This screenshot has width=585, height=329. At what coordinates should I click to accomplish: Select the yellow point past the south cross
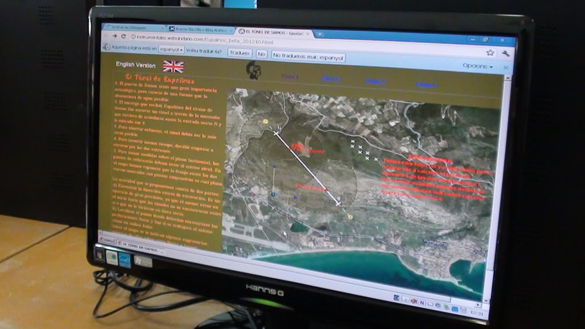click(x=350, y=216)
